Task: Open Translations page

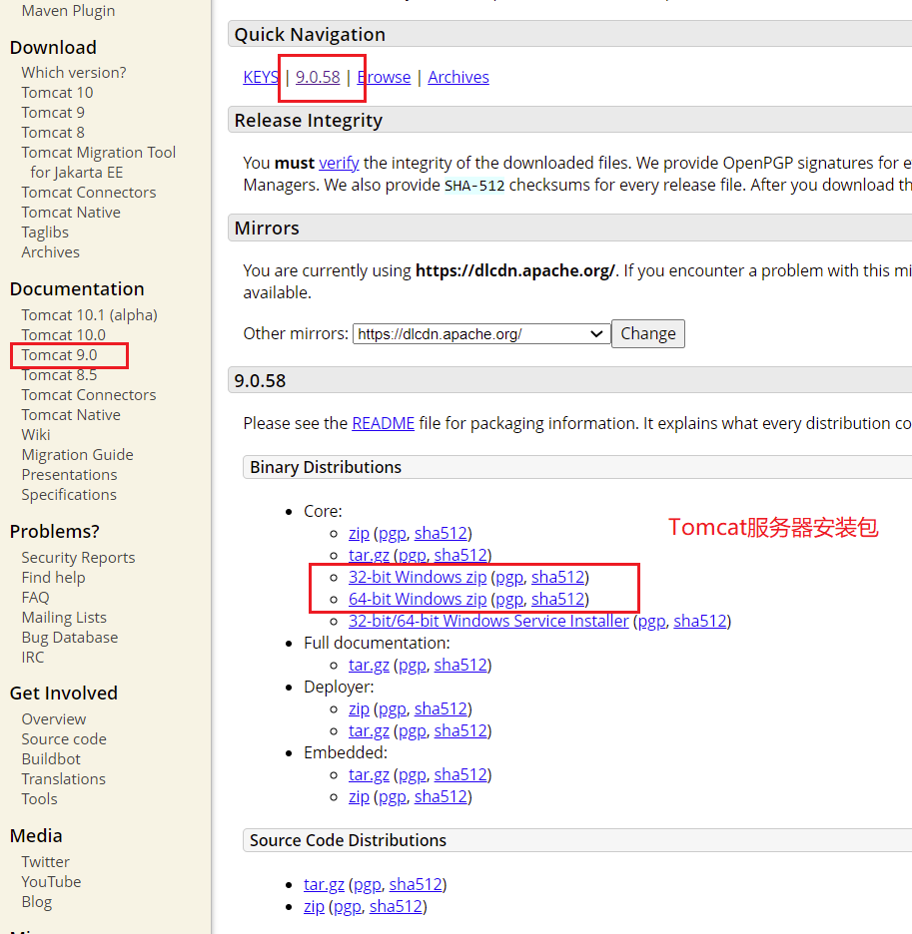Action: pyautogui.click(x=63, y=779)
